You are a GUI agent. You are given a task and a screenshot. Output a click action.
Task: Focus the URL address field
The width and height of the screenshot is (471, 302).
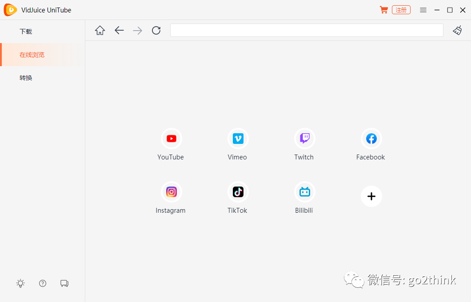[x=307, y=30]
